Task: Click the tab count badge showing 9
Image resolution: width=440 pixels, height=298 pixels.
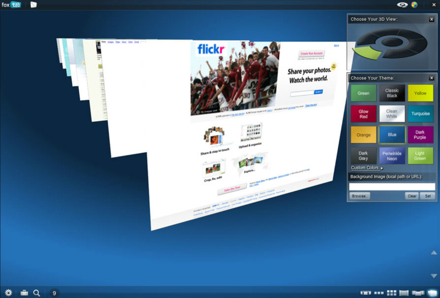Action: (x=54, y=293)
